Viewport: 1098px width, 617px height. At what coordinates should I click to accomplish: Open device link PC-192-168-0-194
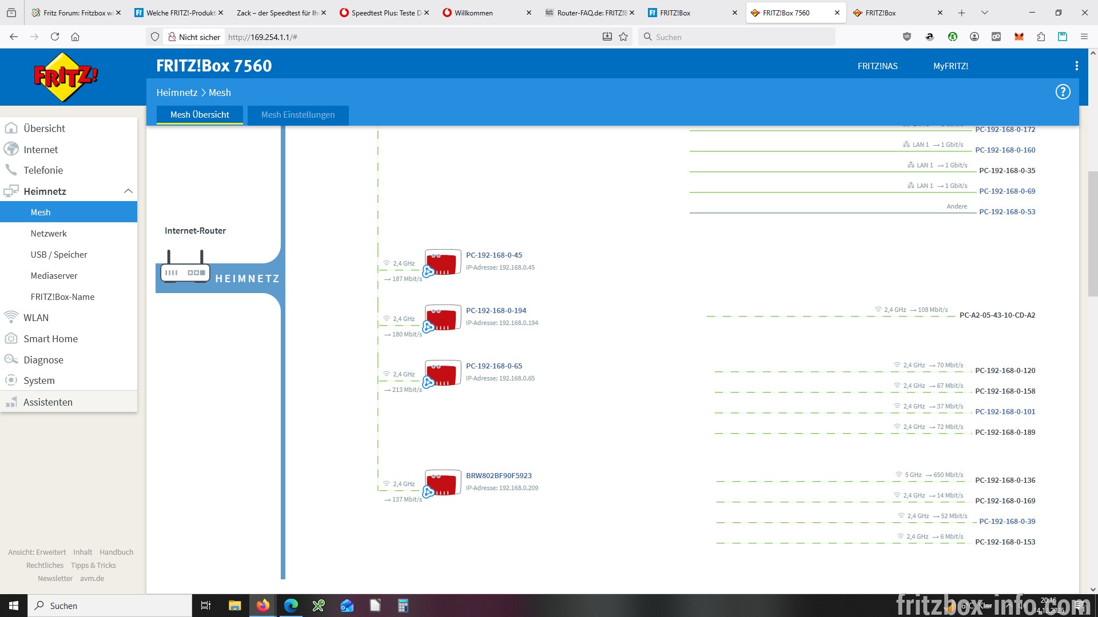pyautogui.click(x=496, y=311)
